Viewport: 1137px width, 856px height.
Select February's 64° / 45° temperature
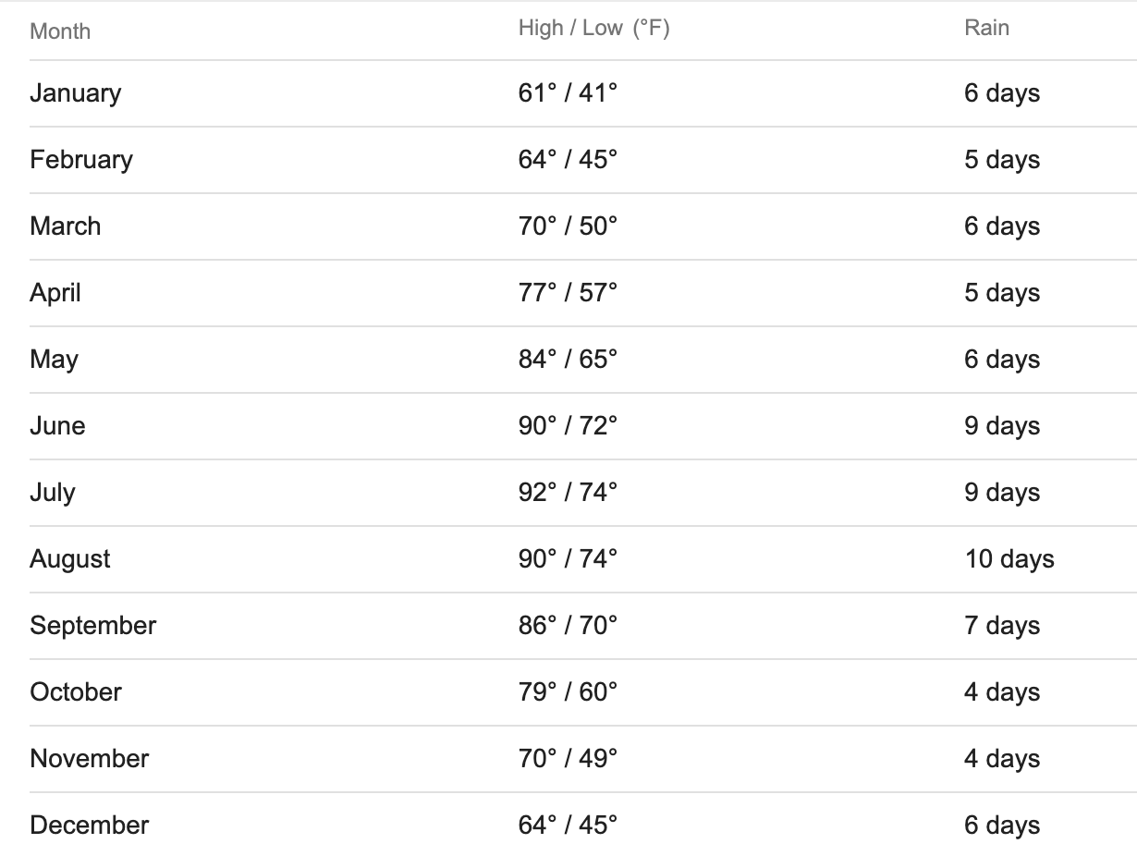568,160
